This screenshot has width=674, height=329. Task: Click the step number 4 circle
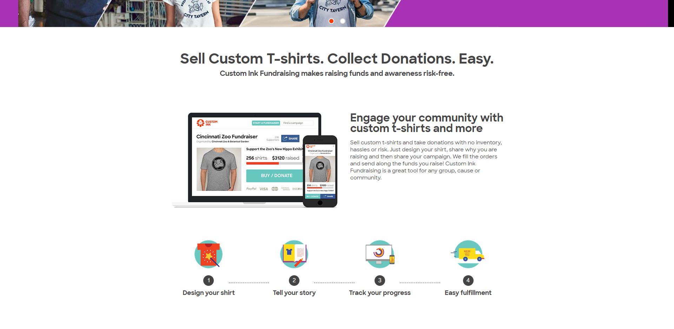(x=468, y=280)
